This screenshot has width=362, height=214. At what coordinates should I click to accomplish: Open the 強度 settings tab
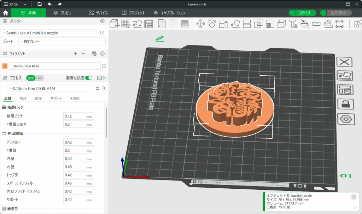[23, 99]
